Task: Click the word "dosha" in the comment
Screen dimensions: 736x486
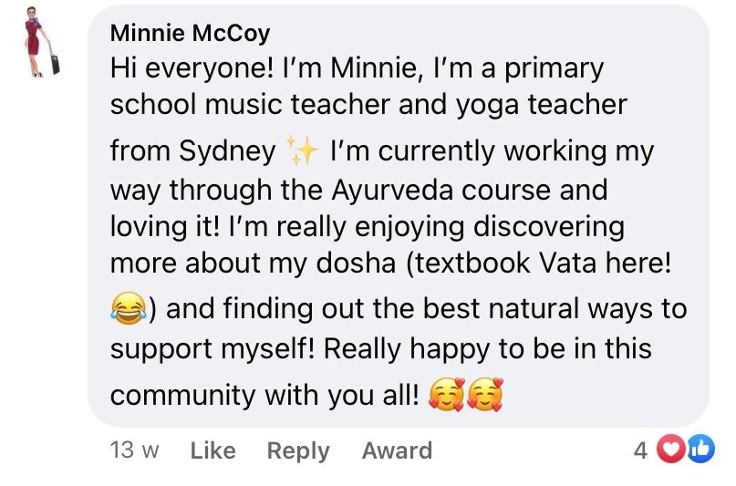Action: click(348, 263)
